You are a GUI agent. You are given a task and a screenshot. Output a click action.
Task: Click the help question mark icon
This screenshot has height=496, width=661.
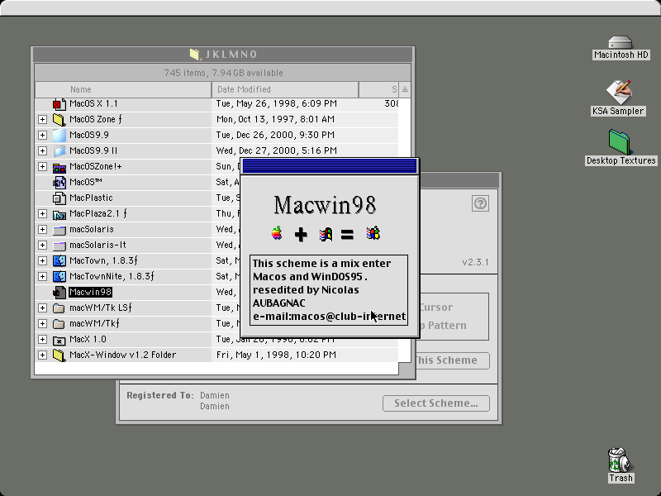click(x=480, y=203)
